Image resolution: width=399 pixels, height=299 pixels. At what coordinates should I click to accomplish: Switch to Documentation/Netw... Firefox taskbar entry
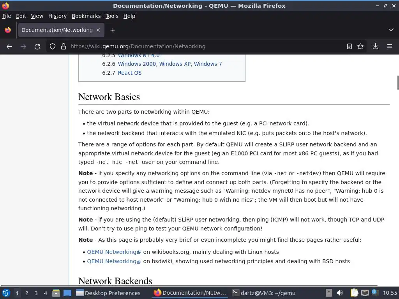190,293
